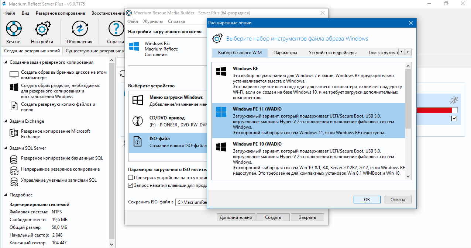Click Windows icon for partition image task

pyautogui.click(x=14, y=87)
